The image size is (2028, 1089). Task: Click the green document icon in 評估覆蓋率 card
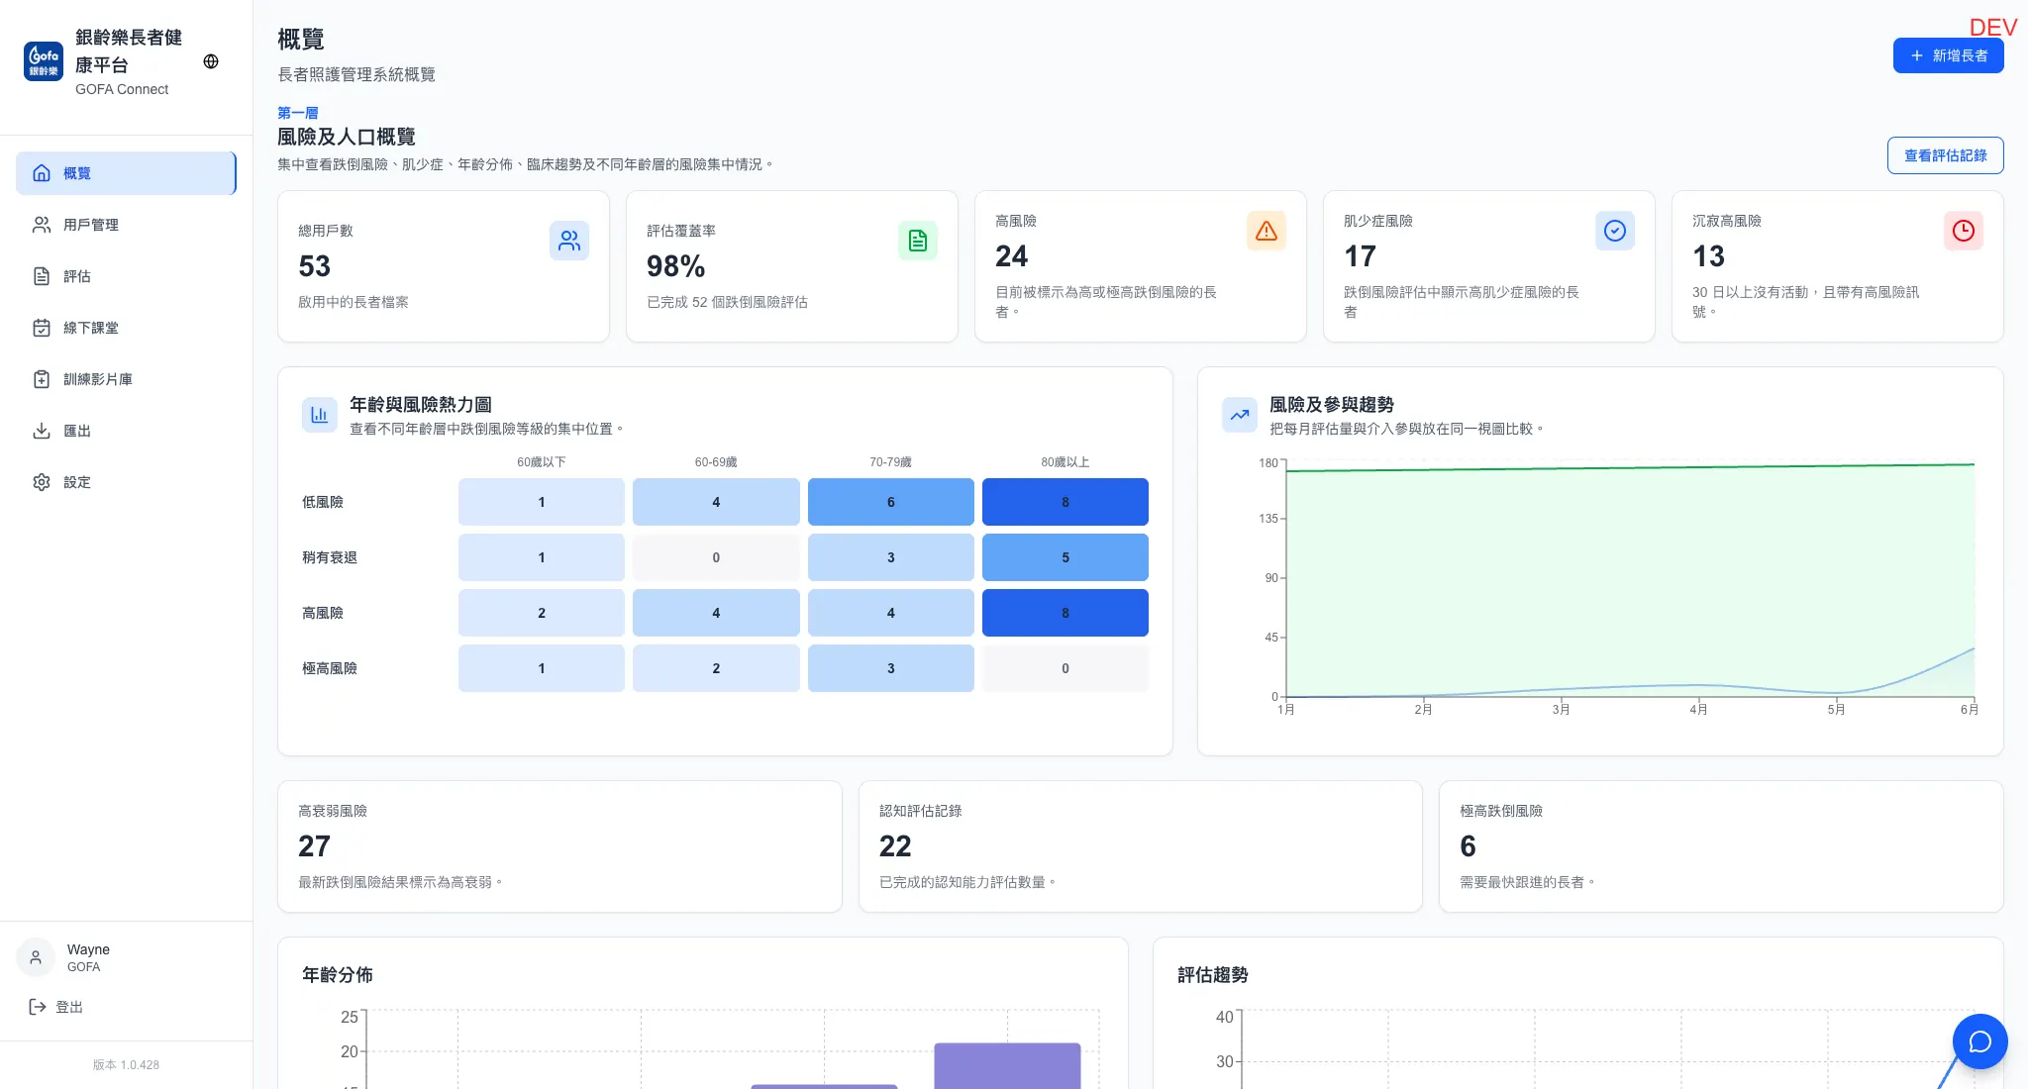[x=918, y=241]
